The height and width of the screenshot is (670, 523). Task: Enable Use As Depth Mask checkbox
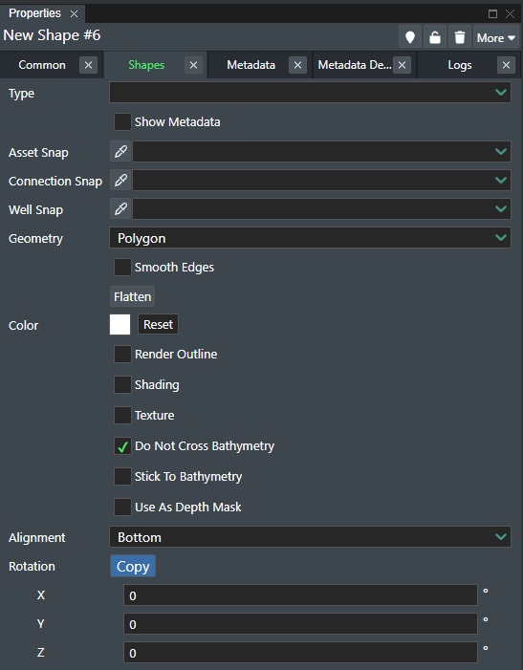tap(122, 507)
